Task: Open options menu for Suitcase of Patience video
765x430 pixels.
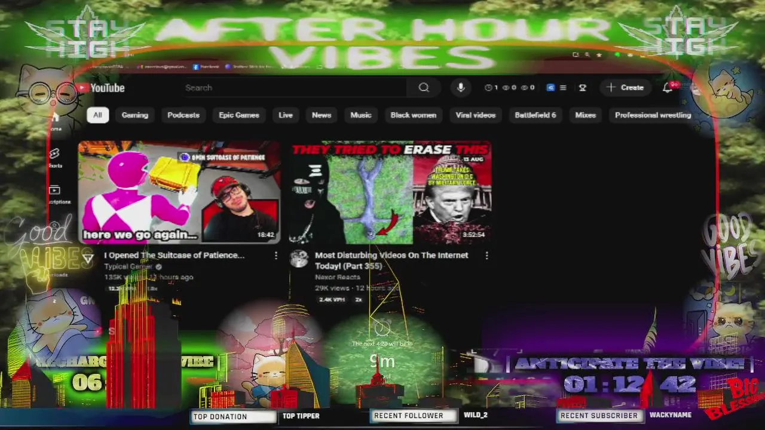Action: (x=276, y=256)
